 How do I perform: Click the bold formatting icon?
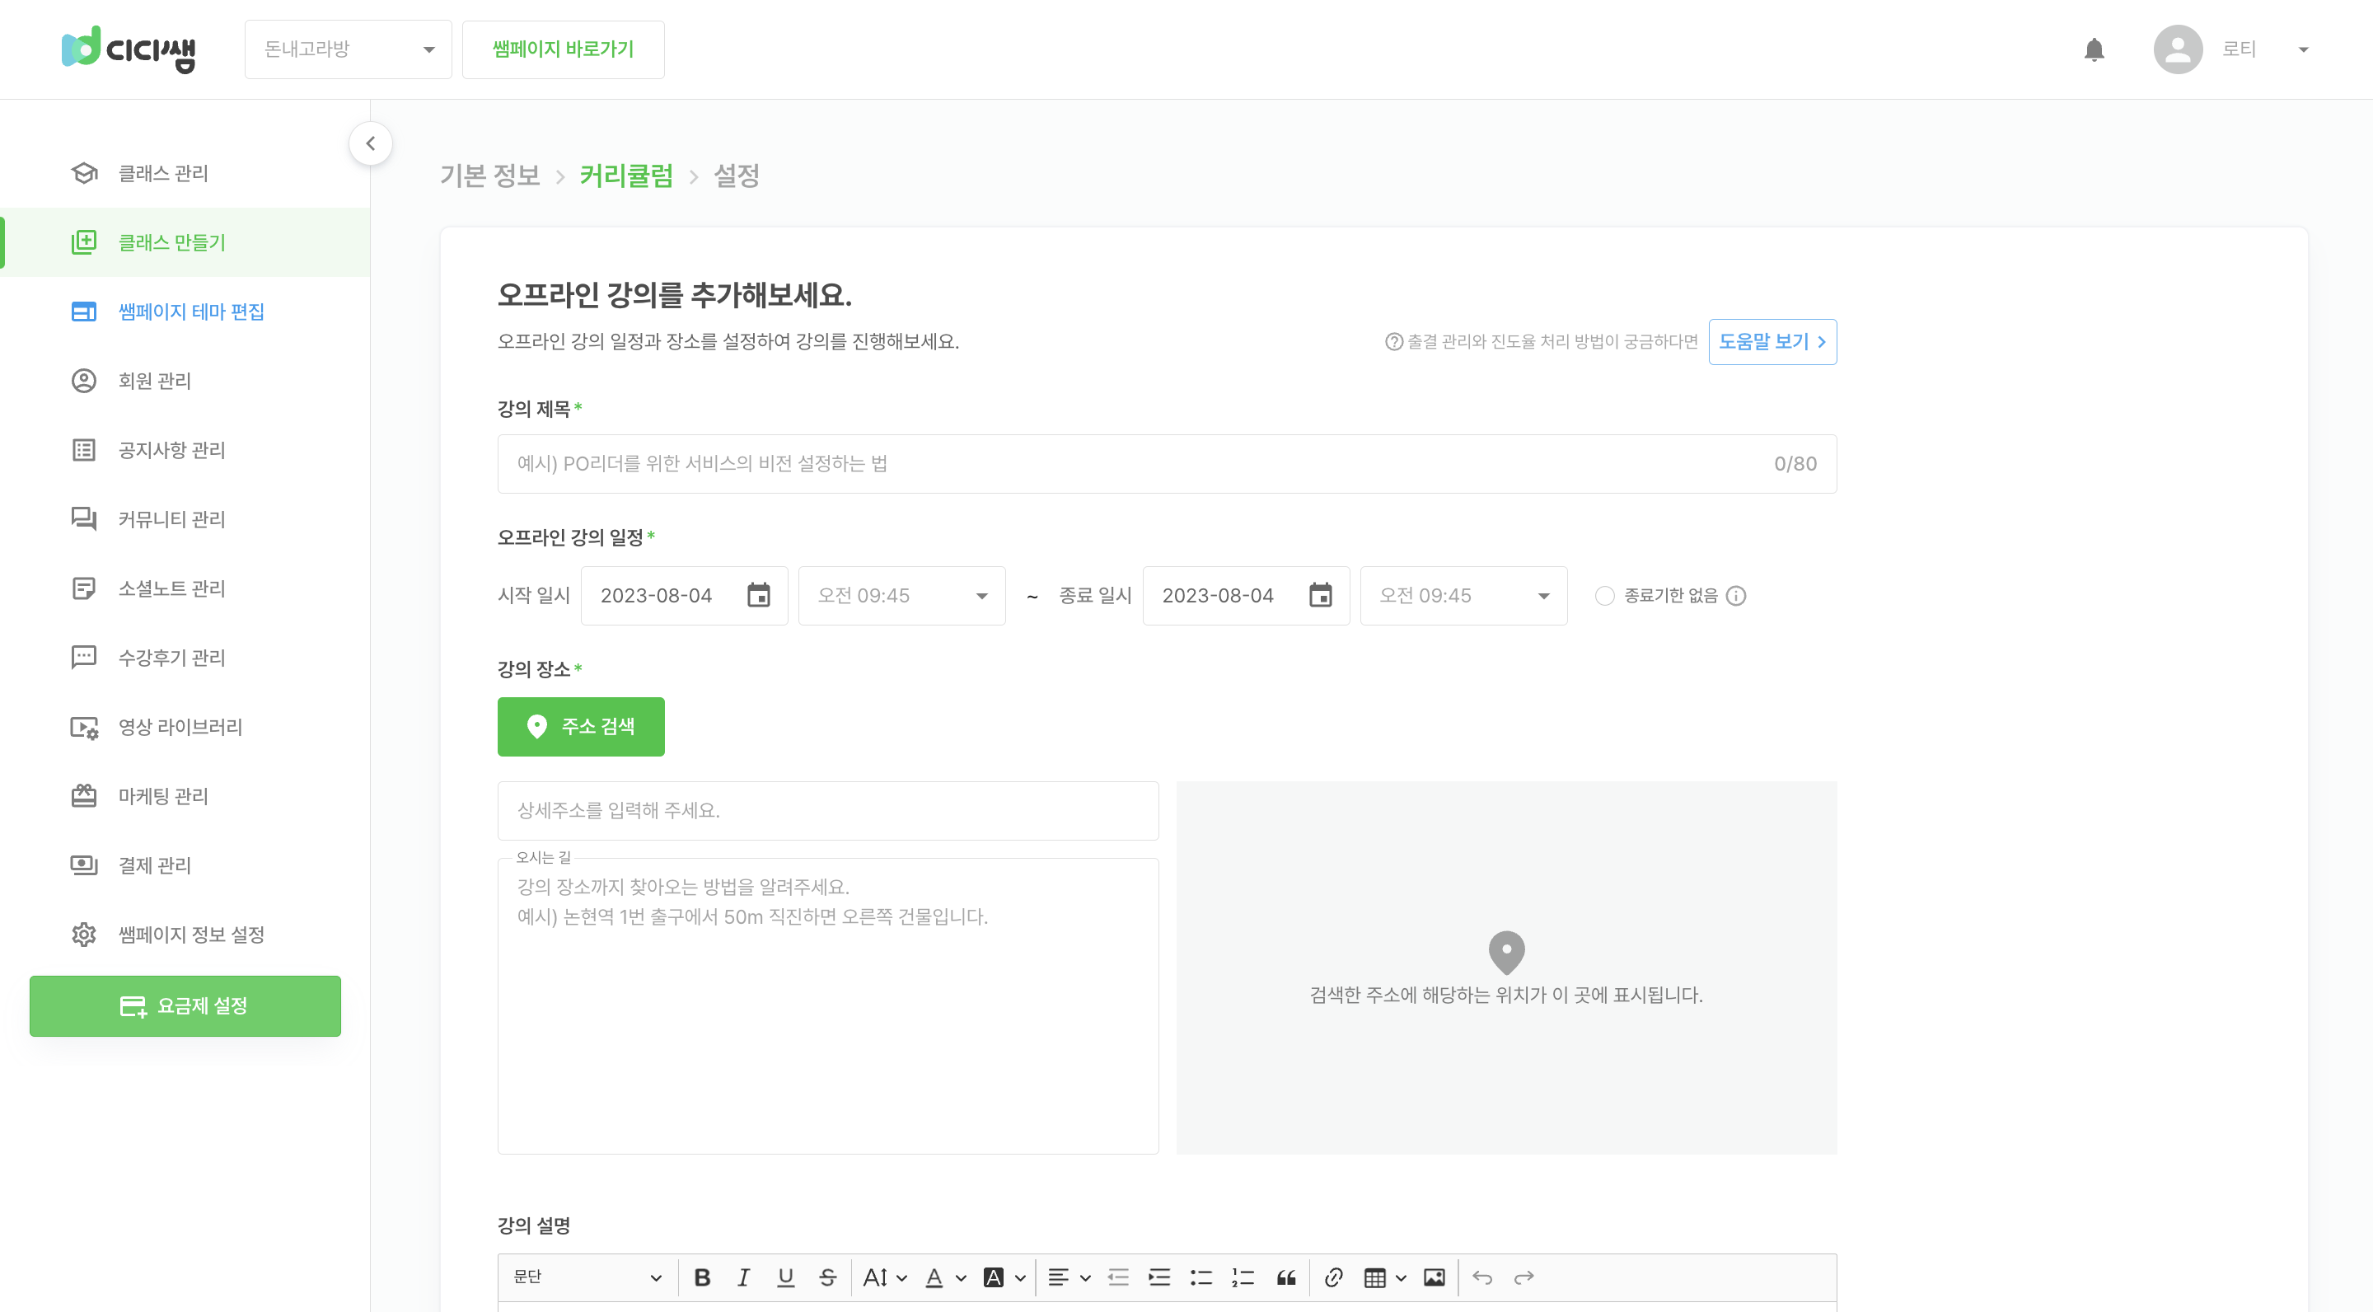coord(703,1278)
